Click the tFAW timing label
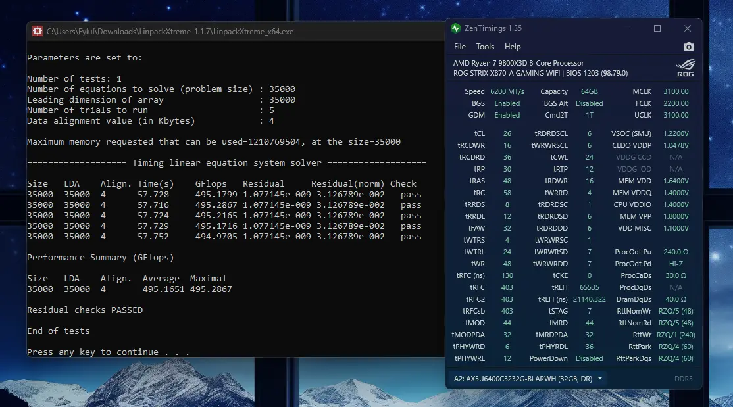733x407 pixels. [477, 229]
